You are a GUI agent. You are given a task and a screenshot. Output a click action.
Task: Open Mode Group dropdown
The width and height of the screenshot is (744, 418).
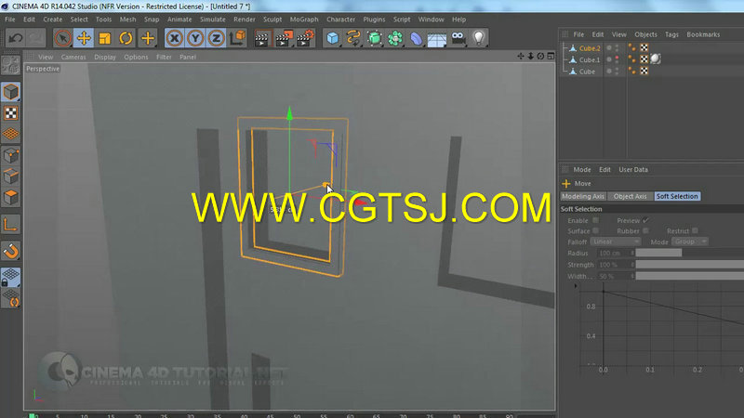(689, 242)
